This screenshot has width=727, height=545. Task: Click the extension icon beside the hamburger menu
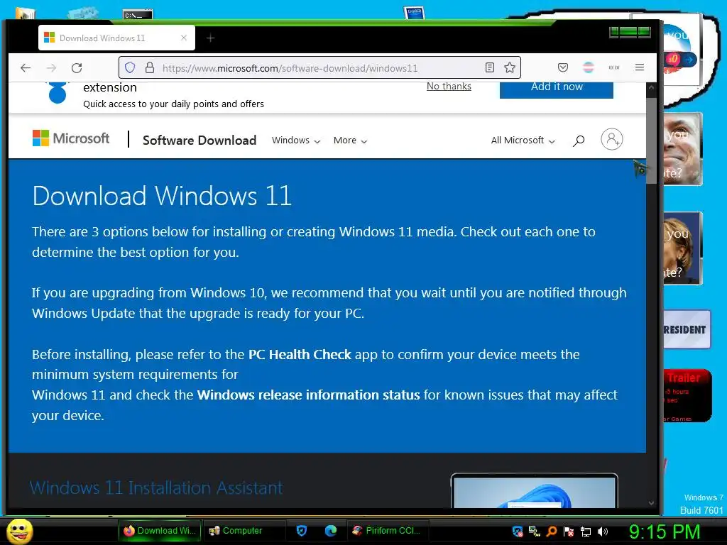point(614,68)
